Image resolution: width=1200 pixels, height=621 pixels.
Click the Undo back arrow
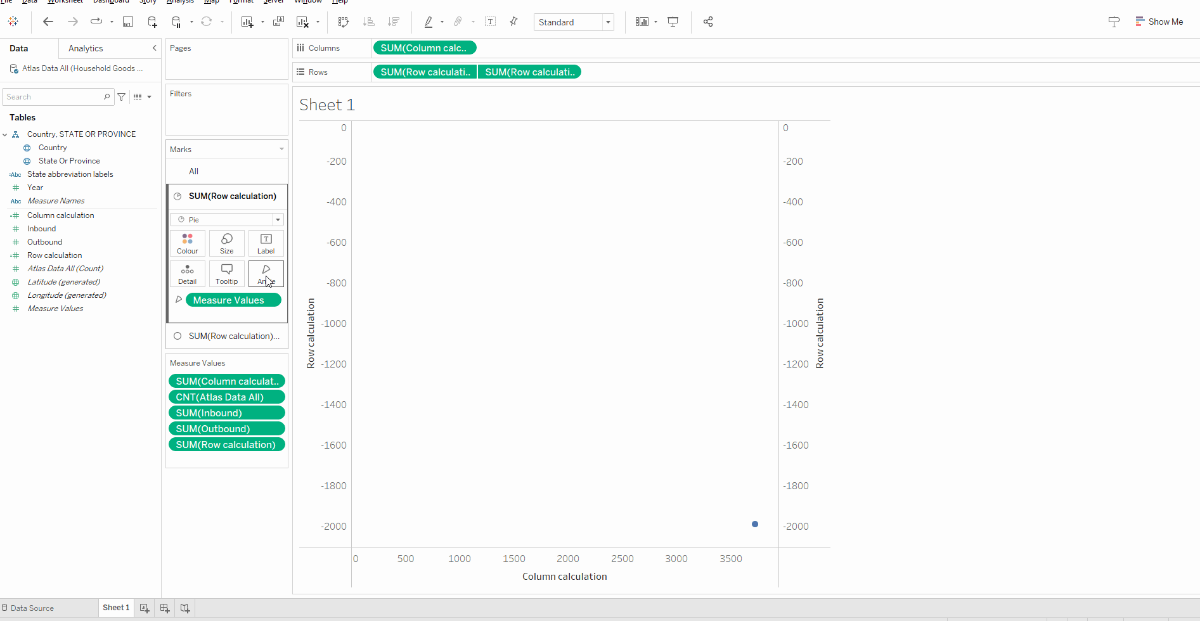[x=48, y=22]
